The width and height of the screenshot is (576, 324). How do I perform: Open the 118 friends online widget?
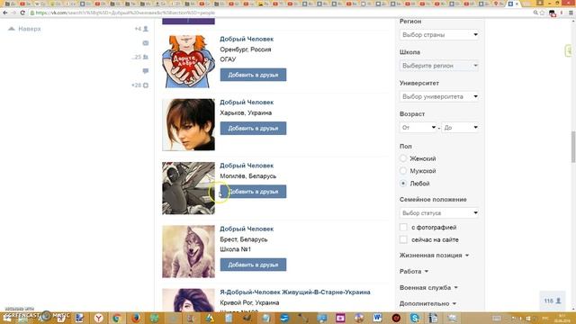(x=553, y=301)
